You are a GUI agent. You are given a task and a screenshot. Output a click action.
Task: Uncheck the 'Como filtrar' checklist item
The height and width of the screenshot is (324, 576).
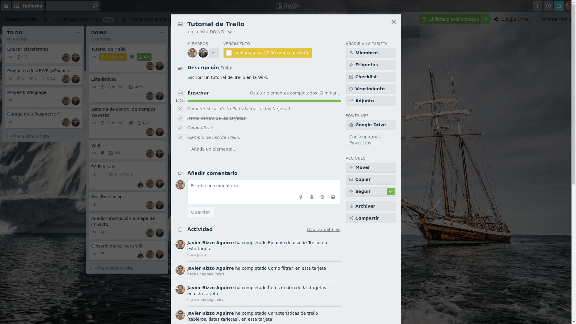pyautogui.click(x=180, y=128)
